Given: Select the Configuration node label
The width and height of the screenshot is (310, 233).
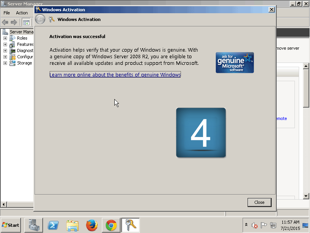Looking at the screenshot, I should (25, 57).
